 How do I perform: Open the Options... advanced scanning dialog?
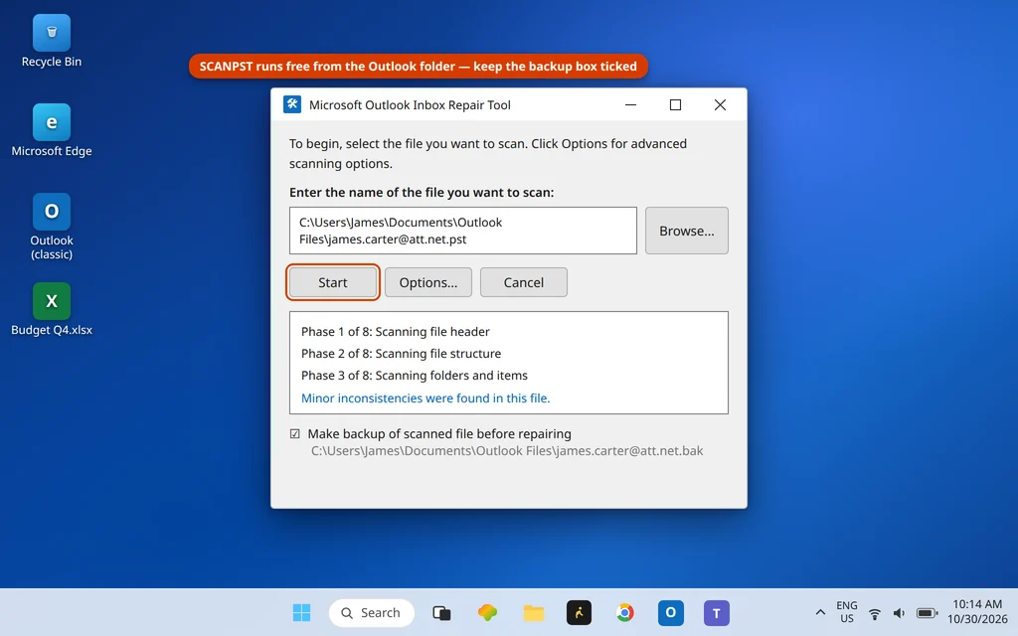428,282
